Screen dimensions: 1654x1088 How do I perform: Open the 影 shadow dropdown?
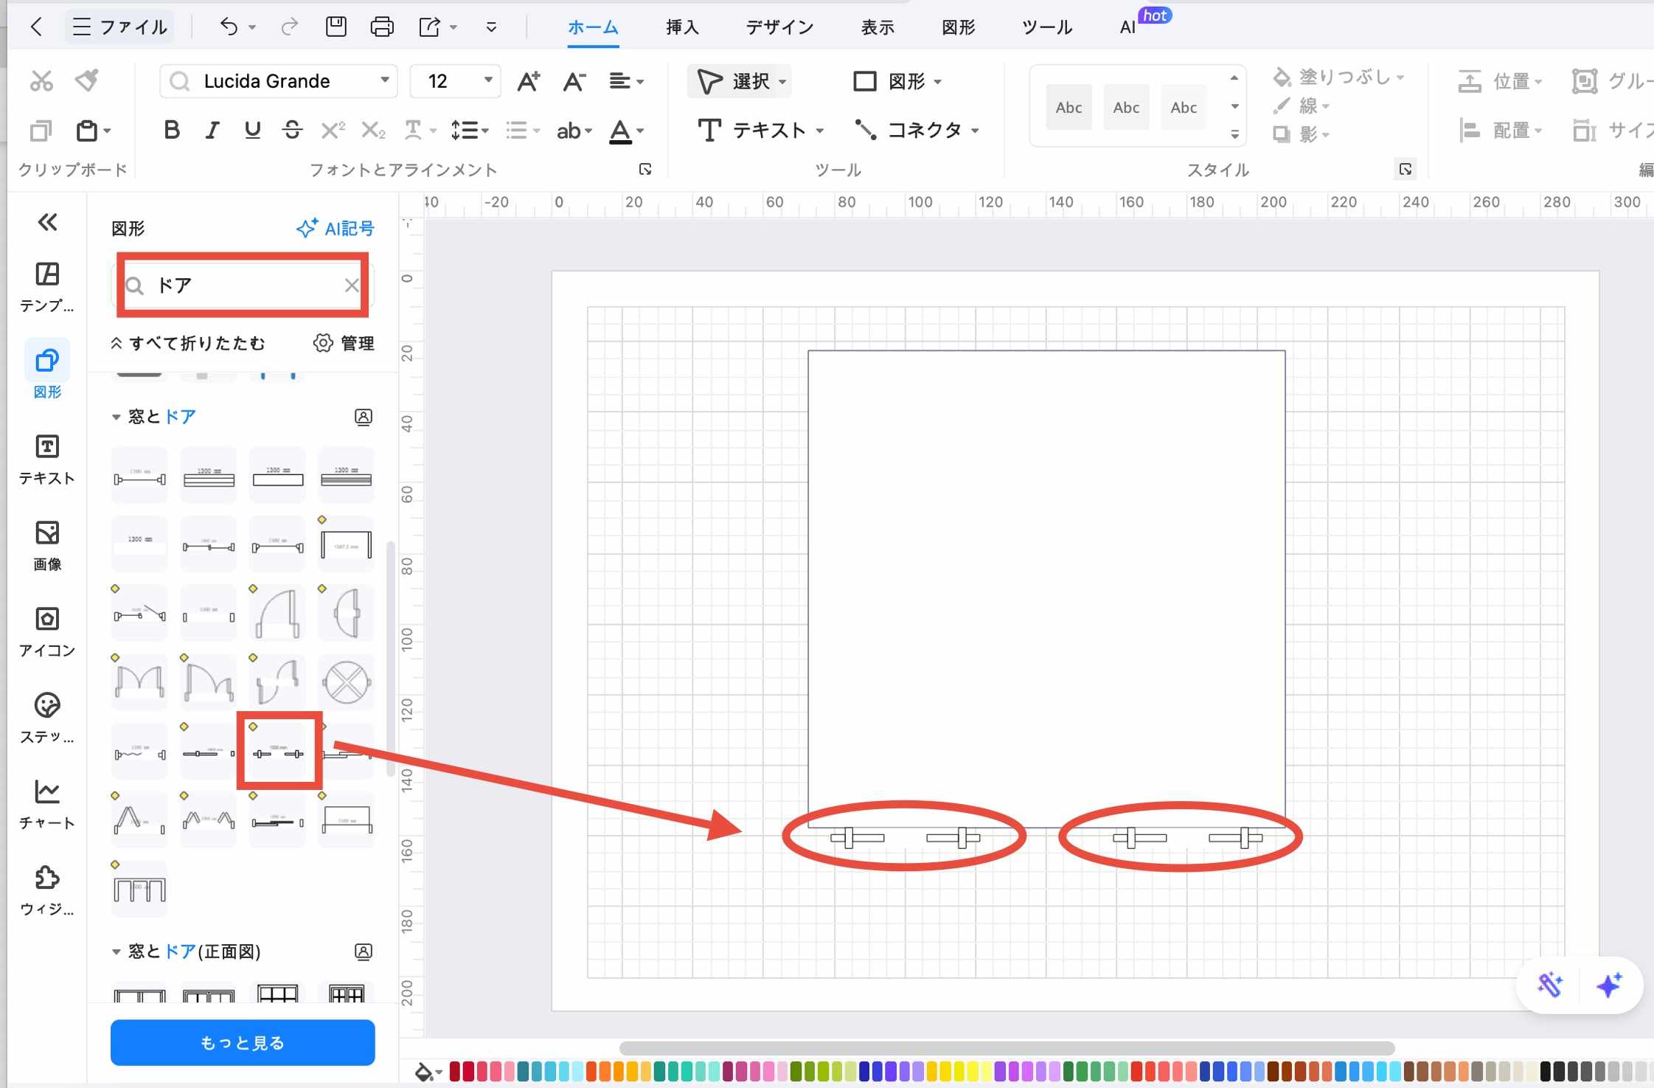coord(1302,134)
